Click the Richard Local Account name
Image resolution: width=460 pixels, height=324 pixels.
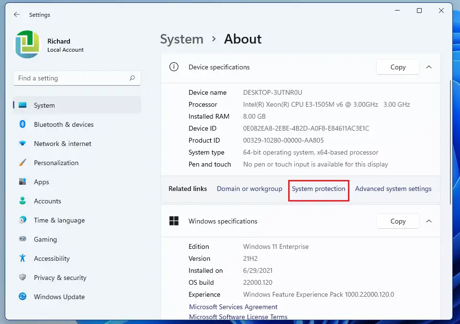(x=66, y=45)
